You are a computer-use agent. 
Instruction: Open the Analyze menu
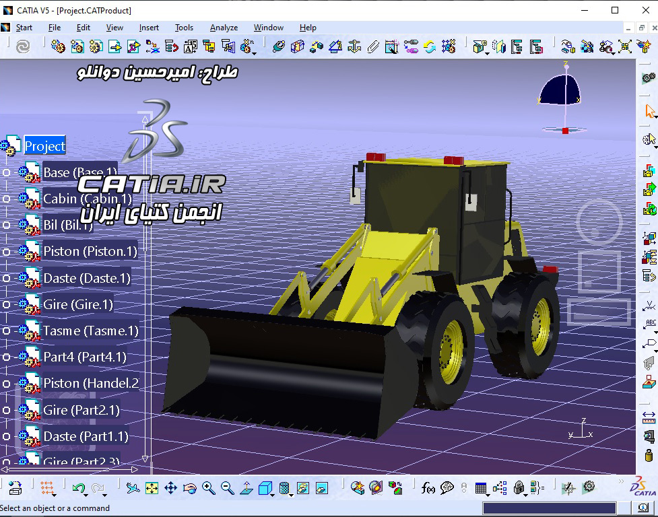click(224, 28)
